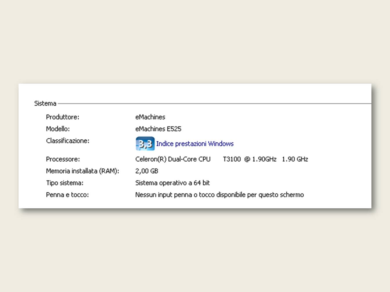Screen dimensions: 390x292
Task: Click the Celeron(R) Dual-Core CPU text
Action: (173, 159)
